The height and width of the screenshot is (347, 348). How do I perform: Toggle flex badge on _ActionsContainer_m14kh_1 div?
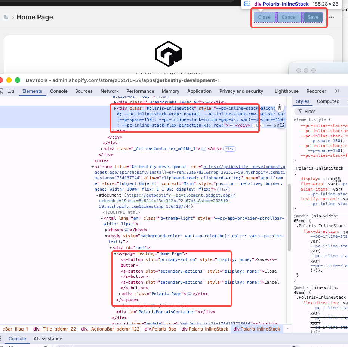pyautogui.click(x=230, y=149)
